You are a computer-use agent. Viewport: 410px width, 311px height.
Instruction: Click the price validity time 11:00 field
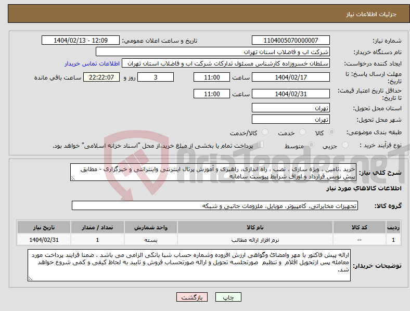212,94
